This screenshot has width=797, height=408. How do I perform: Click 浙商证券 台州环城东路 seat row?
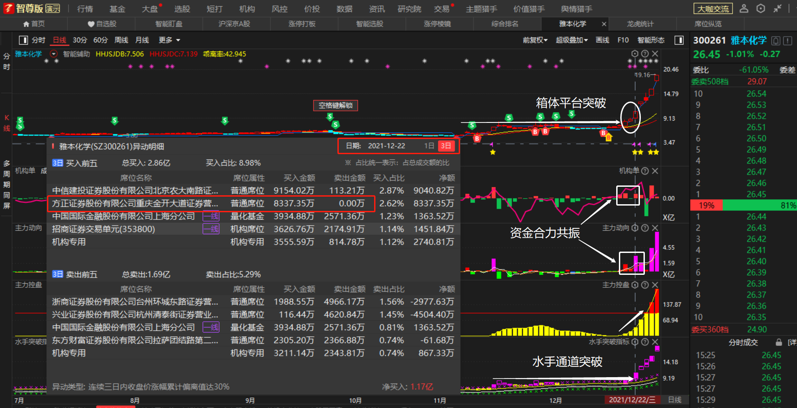[253, 302]
